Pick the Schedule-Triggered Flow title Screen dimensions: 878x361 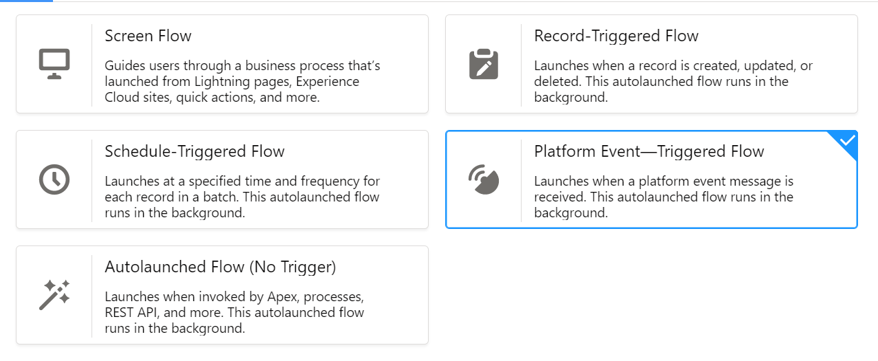tap(195, 151)
